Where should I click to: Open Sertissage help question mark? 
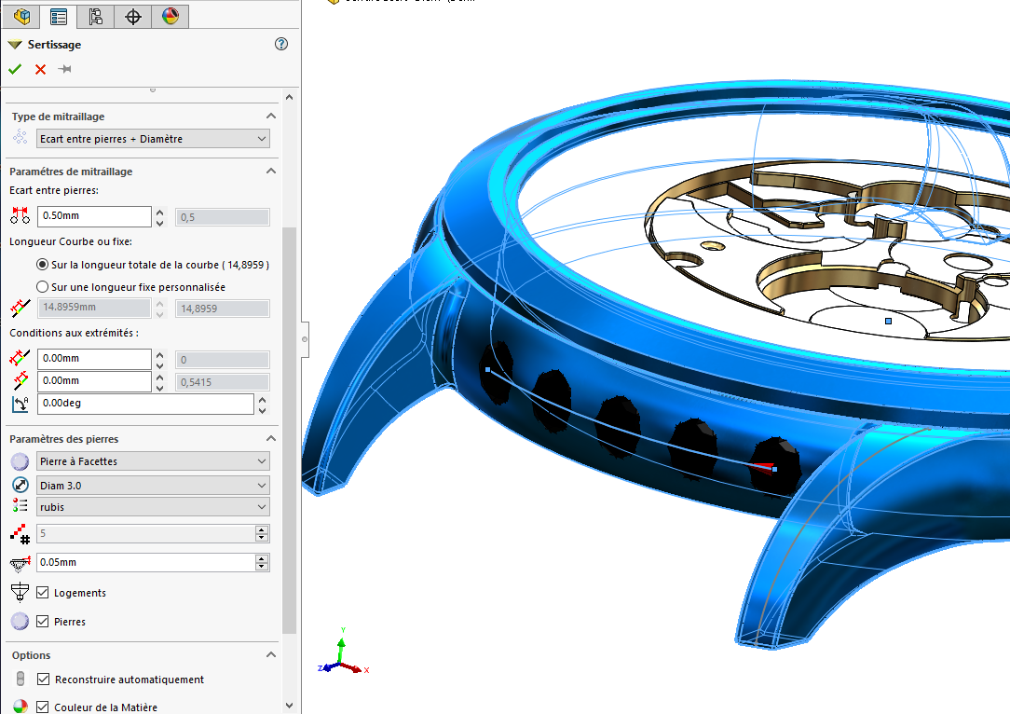click(281, 44)
